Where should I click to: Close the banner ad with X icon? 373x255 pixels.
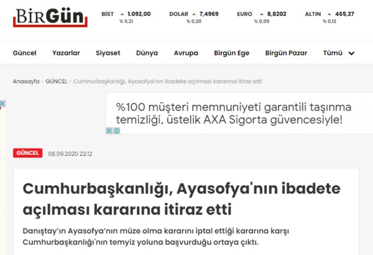109,131
